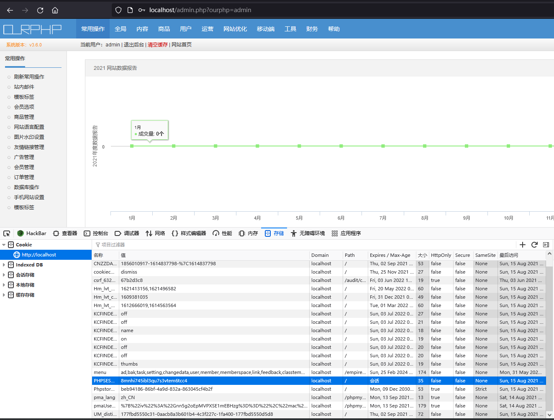Open the 运营 top menu
Screen dimensions: 554x420
click(208, 29)
